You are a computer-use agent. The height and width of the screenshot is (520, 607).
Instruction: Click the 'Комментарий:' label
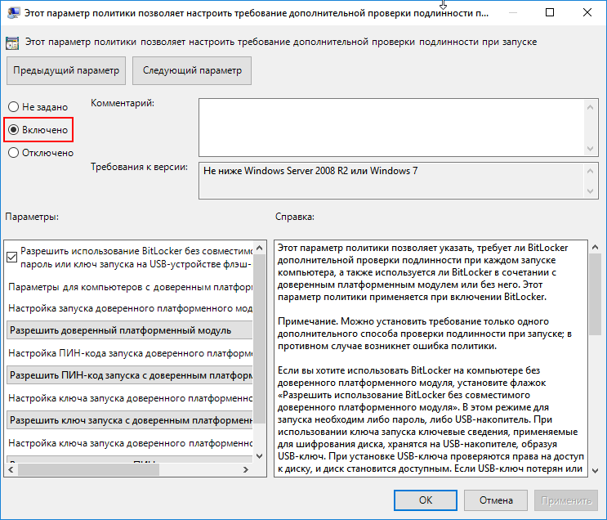click(123, 103)
